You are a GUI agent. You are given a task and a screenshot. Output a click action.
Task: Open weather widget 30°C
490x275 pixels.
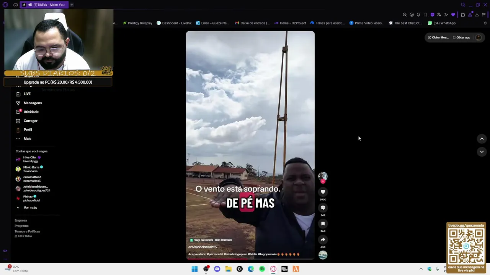[x=17, y=269]
